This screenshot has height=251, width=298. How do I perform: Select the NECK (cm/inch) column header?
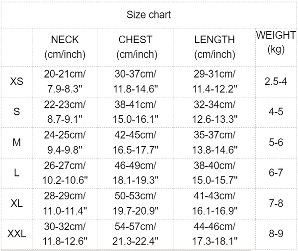[x=65, y=47]
